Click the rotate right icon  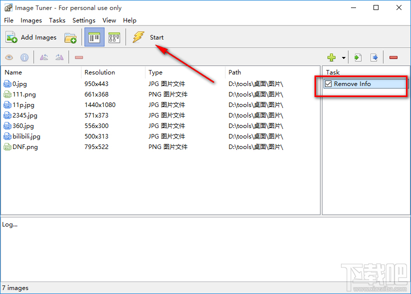[59, 57]
